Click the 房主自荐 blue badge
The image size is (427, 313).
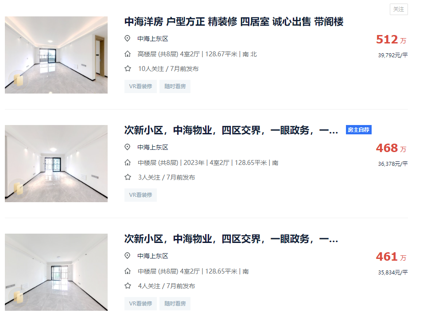359,130
